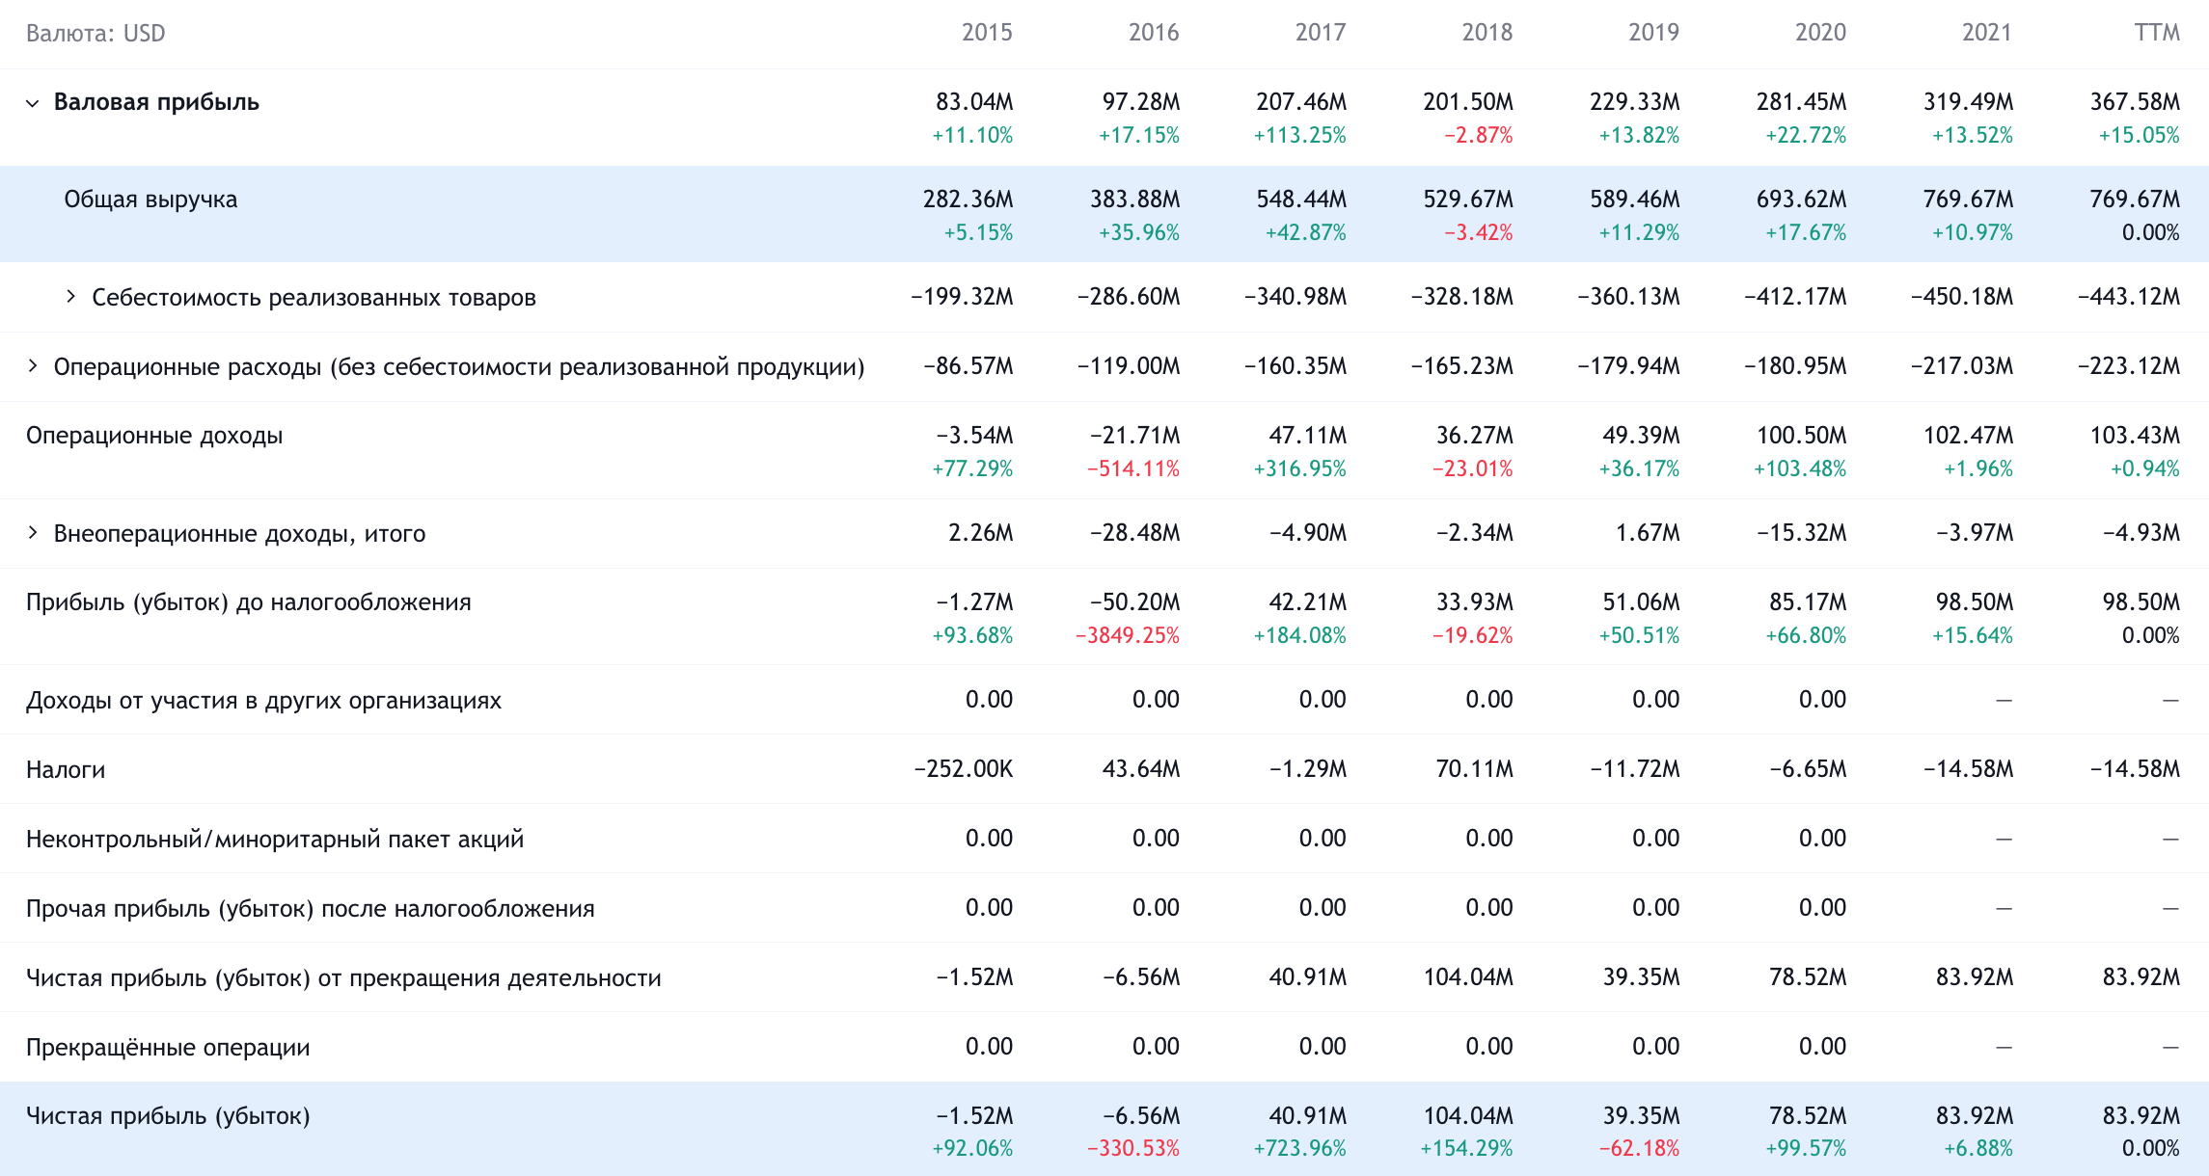Click operating income value 100.50M

(x=1802, y=436)
